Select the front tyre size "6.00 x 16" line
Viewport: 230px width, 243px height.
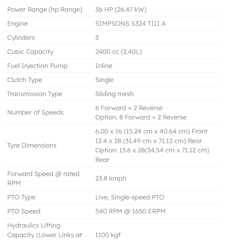point(151,131)
